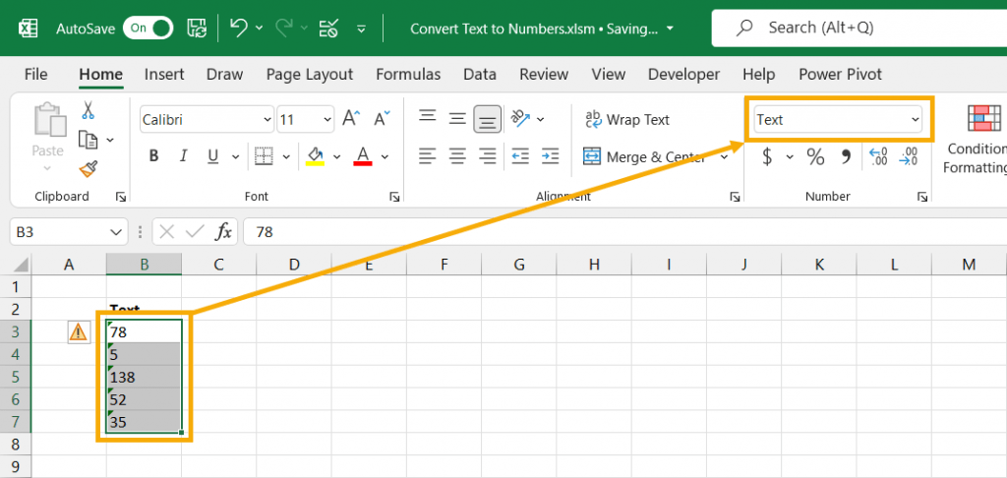Align text left

[x=427, y=156]
